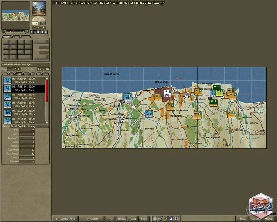
Task: Click the fastest speed triple-arrow button
Action: [x=42, y=32]
